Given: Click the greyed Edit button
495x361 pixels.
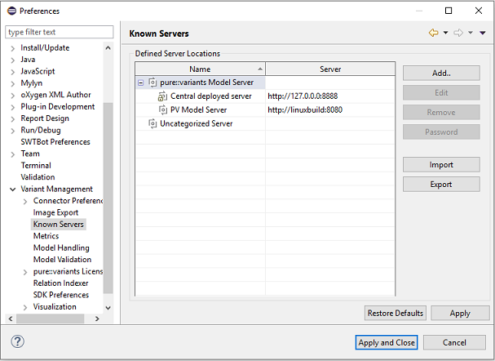Looking at the screenshot, I should click(441, 92).
